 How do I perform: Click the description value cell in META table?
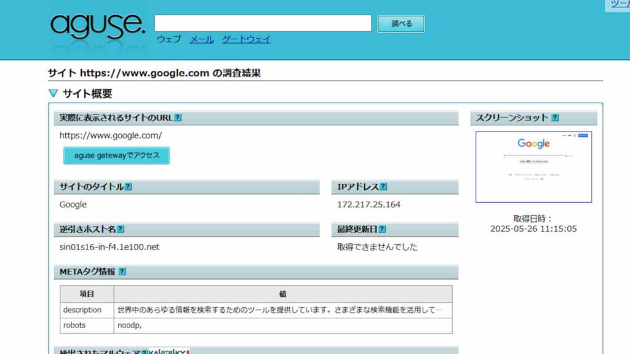click(282, 310)
